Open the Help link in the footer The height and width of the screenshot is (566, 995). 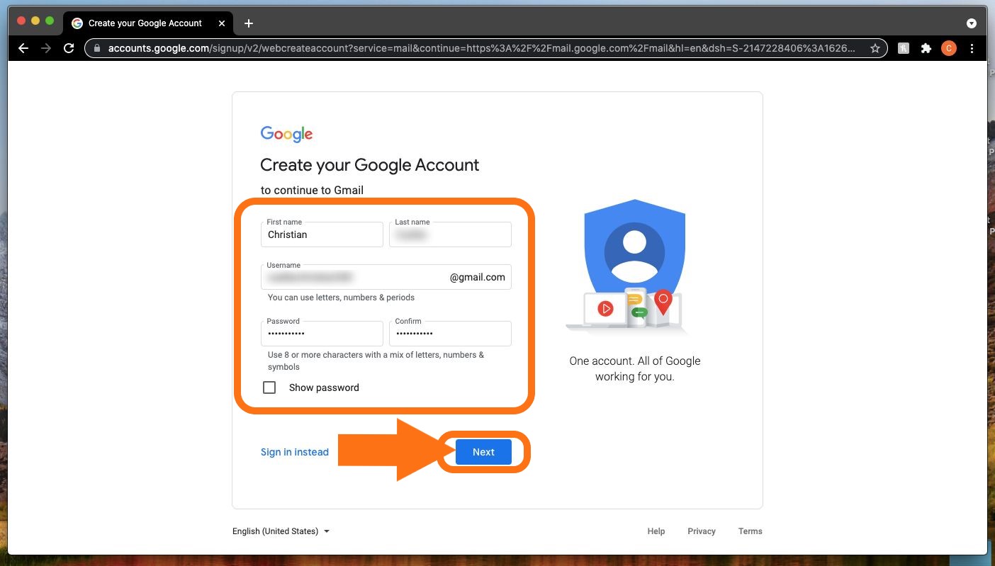656,531
